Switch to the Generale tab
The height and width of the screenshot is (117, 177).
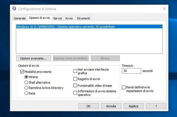point(20,18)
